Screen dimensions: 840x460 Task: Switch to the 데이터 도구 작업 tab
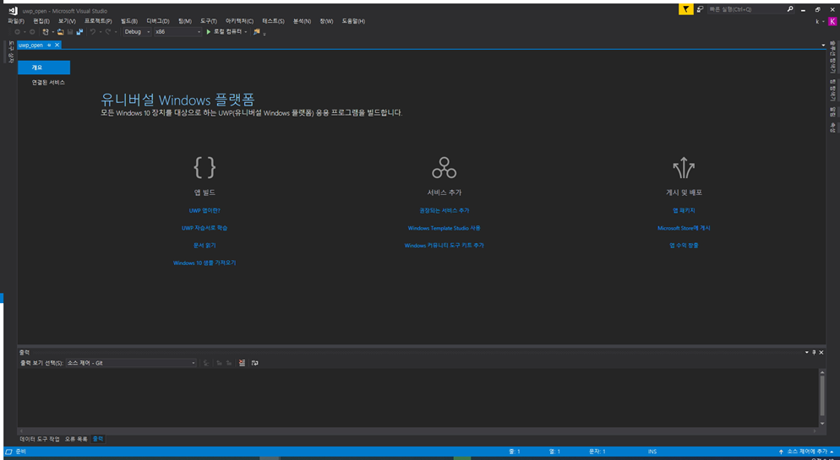coord(41,439)
